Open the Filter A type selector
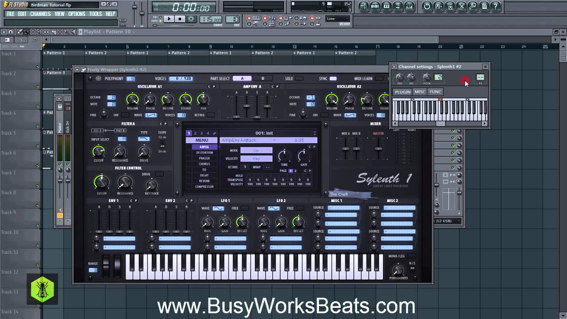The width and height of the screenshot is (567, 319). click(x=144, y=139)
